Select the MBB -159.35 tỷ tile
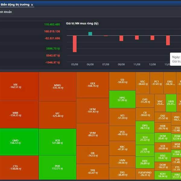This screenshot has width=181, height=181. point(19,115)
